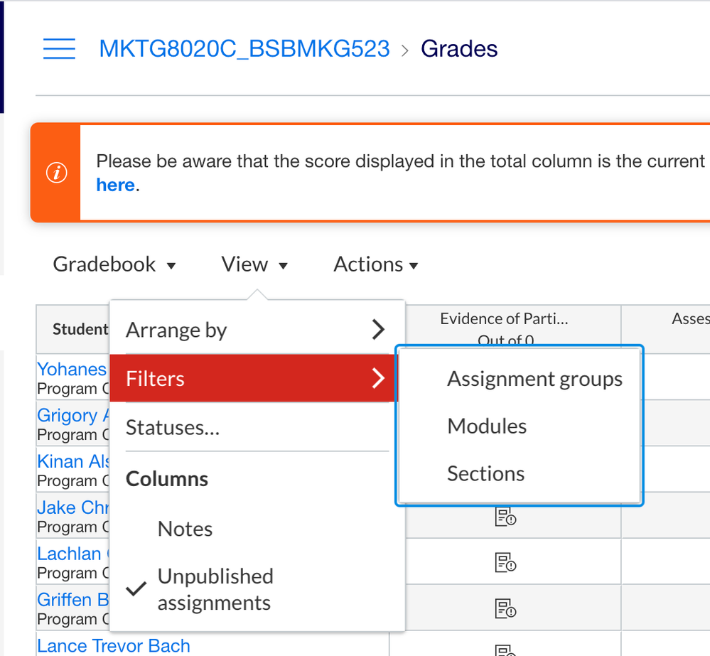
Task: Enable the Notes column
Action: (x=185, y=529)
